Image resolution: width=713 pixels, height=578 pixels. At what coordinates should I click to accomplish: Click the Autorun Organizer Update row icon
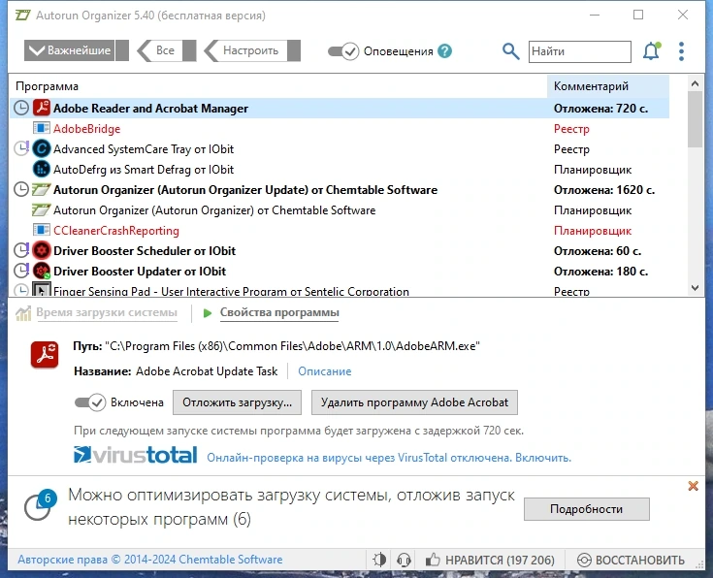(x=42, y=190)
